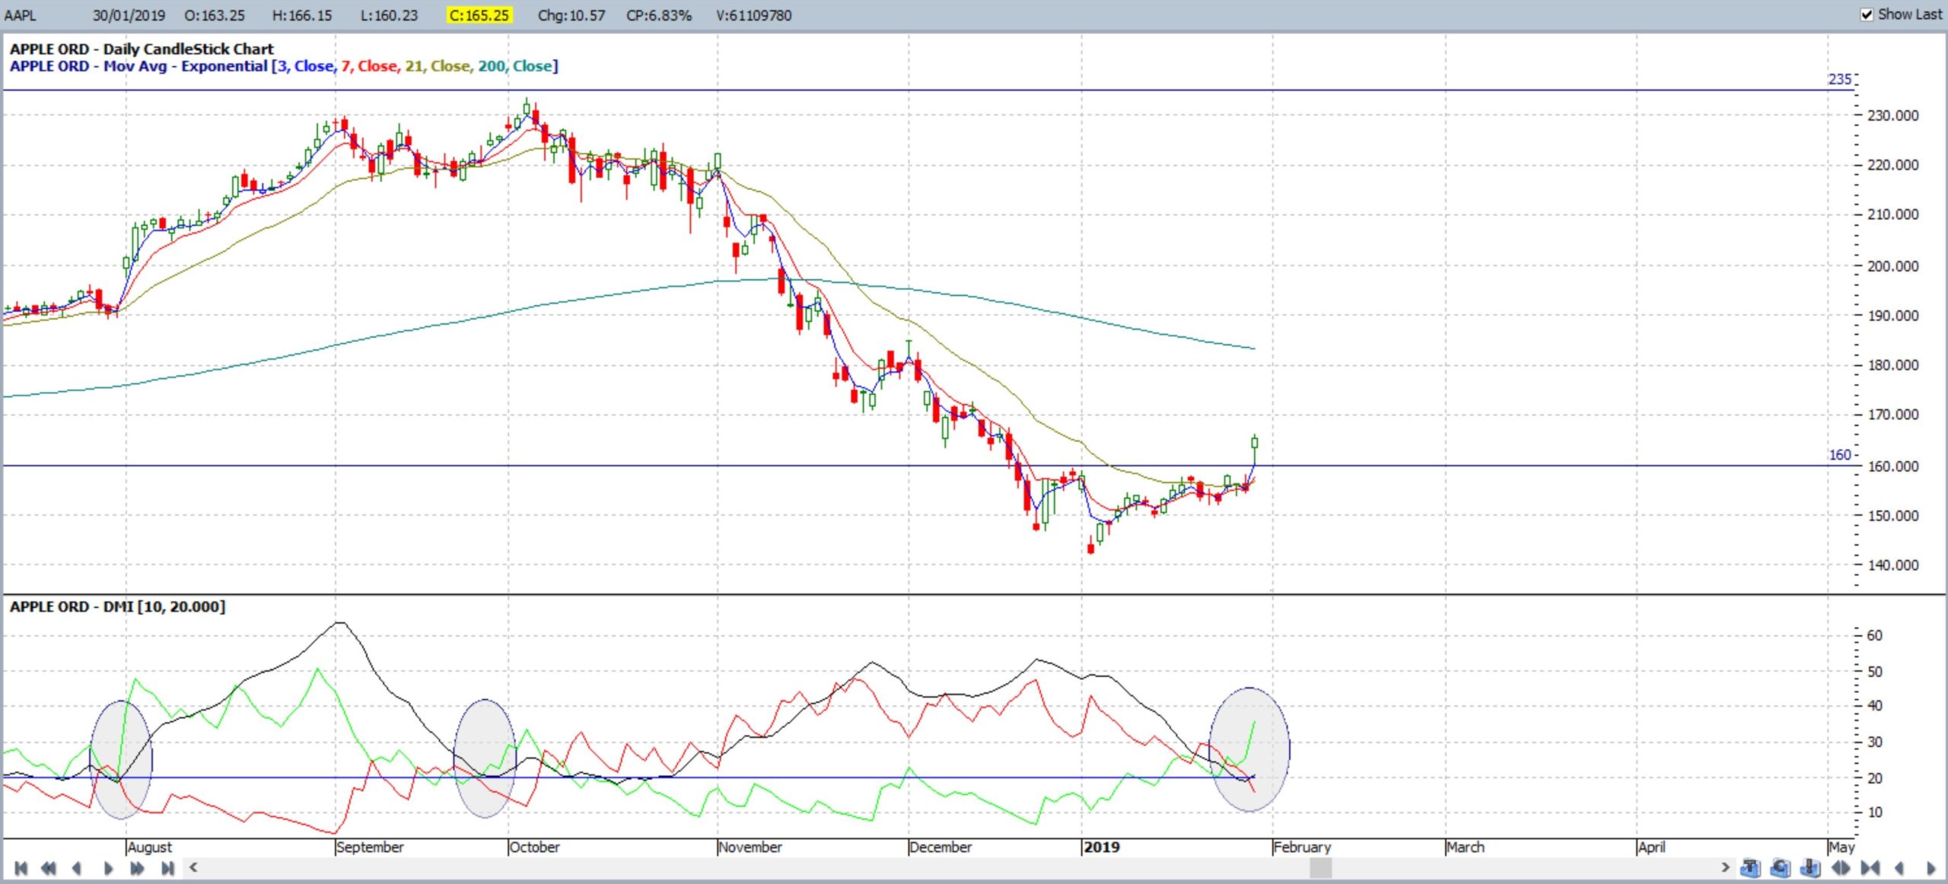Click the highlighted close value C:165.25
This screenshot has width=1948, height=884.
coord(479,15)
